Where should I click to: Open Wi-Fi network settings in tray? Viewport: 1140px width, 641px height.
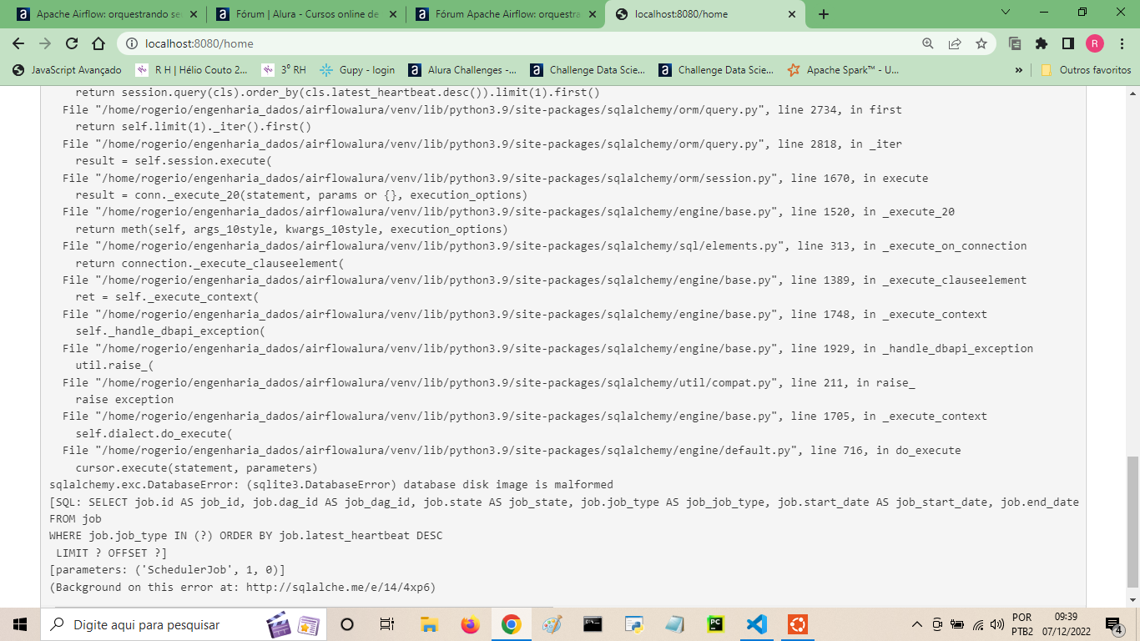[x=978, y=624]
